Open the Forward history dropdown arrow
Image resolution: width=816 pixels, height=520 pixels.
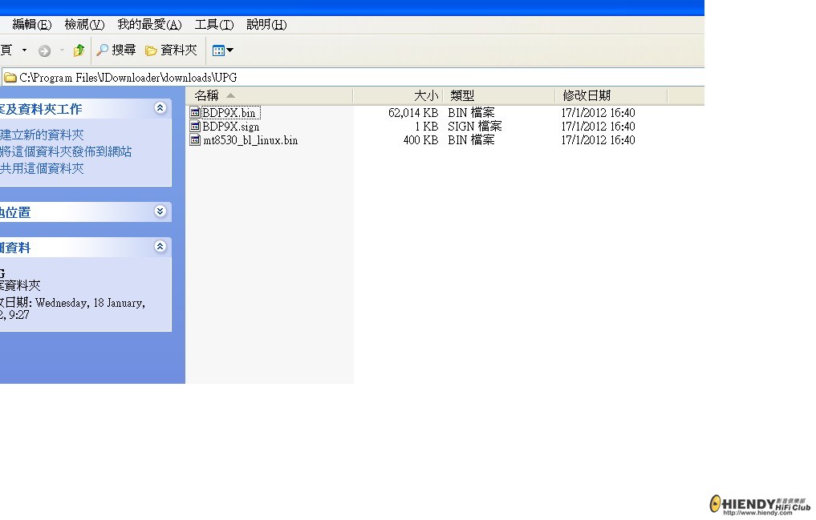tap(62, 50)
